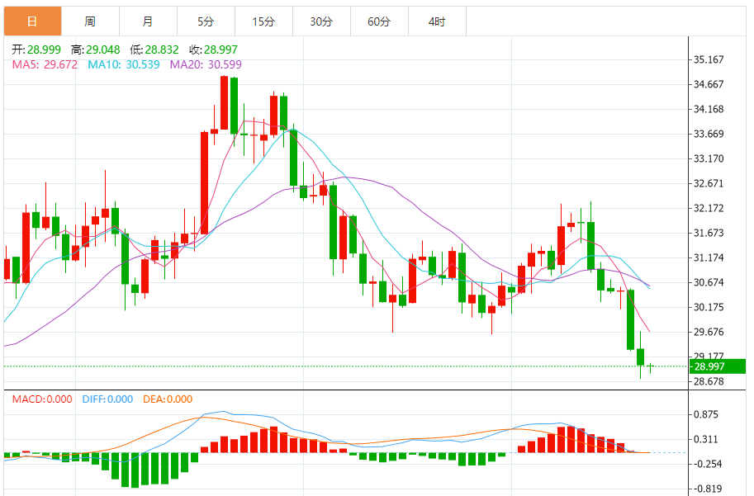Click the 28.678 price axis label

[x=709, y=381]
